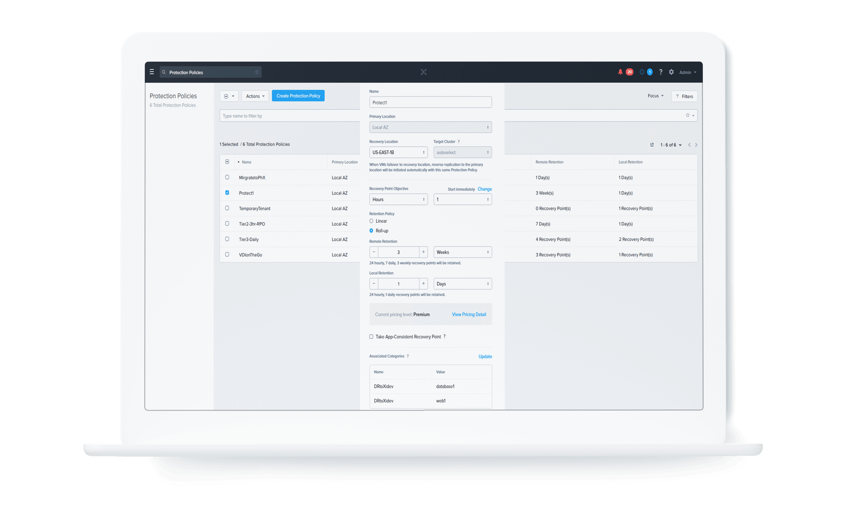The height and width of the screenshot is (514, 857).
Task: Open the settings gear icon
Action: point(671,72)
